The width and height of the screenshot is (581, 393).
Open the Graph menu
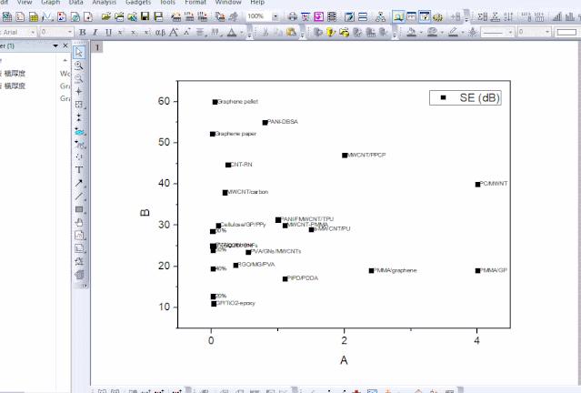click(x=50, y=2)
